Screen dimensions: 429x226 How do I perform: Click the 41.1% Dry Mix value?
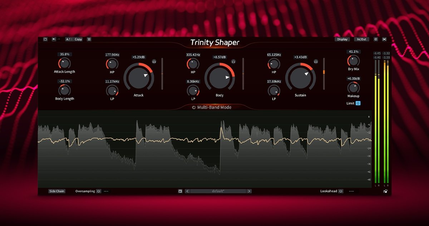coord(353,51)
